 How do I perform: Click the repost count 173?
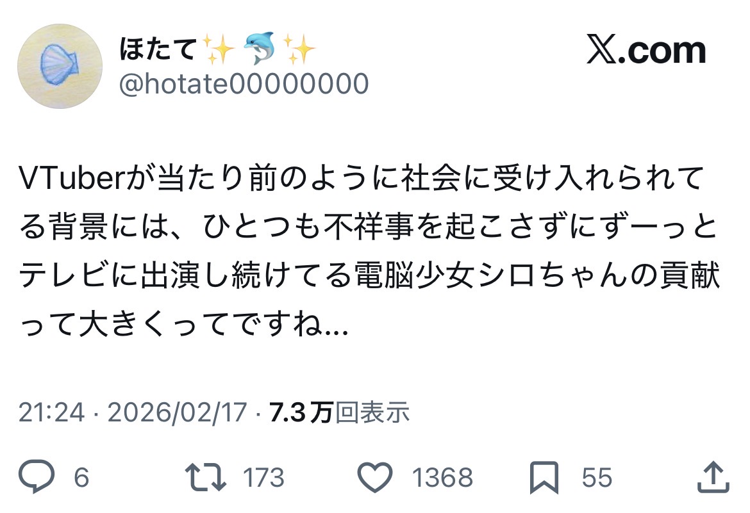pyautogui.click(x=263, y=478)
